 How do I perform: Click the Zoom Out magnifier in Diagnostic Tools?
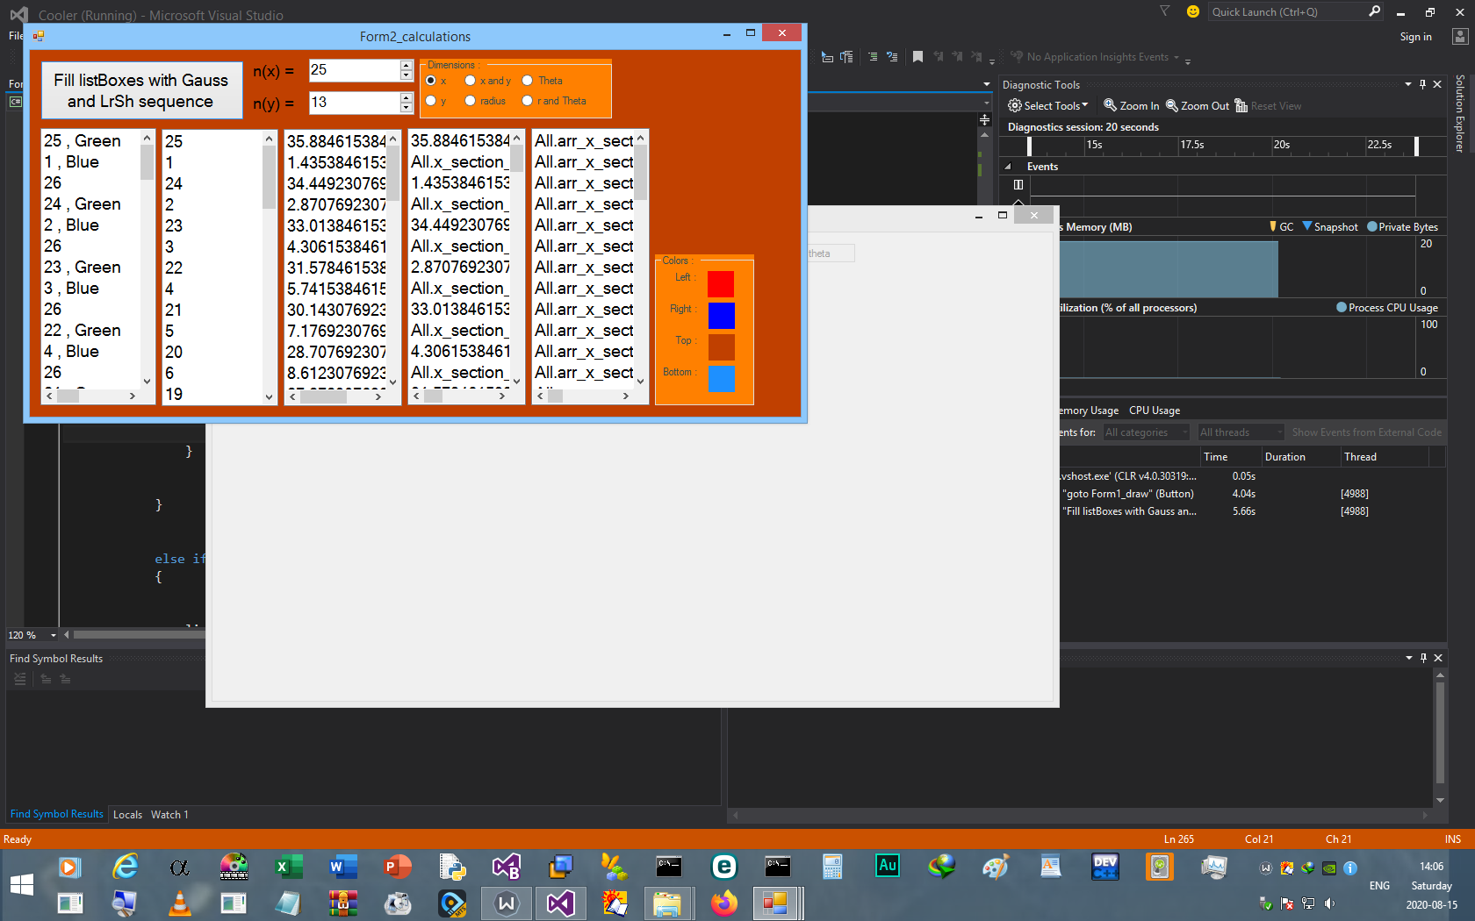[1171, 105]
